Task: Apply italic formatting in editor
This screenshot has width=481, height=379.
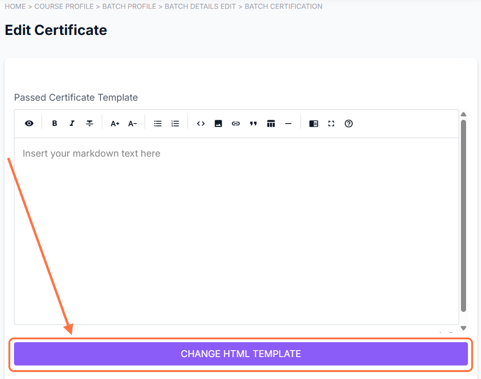Action: [x=72, y=124]
